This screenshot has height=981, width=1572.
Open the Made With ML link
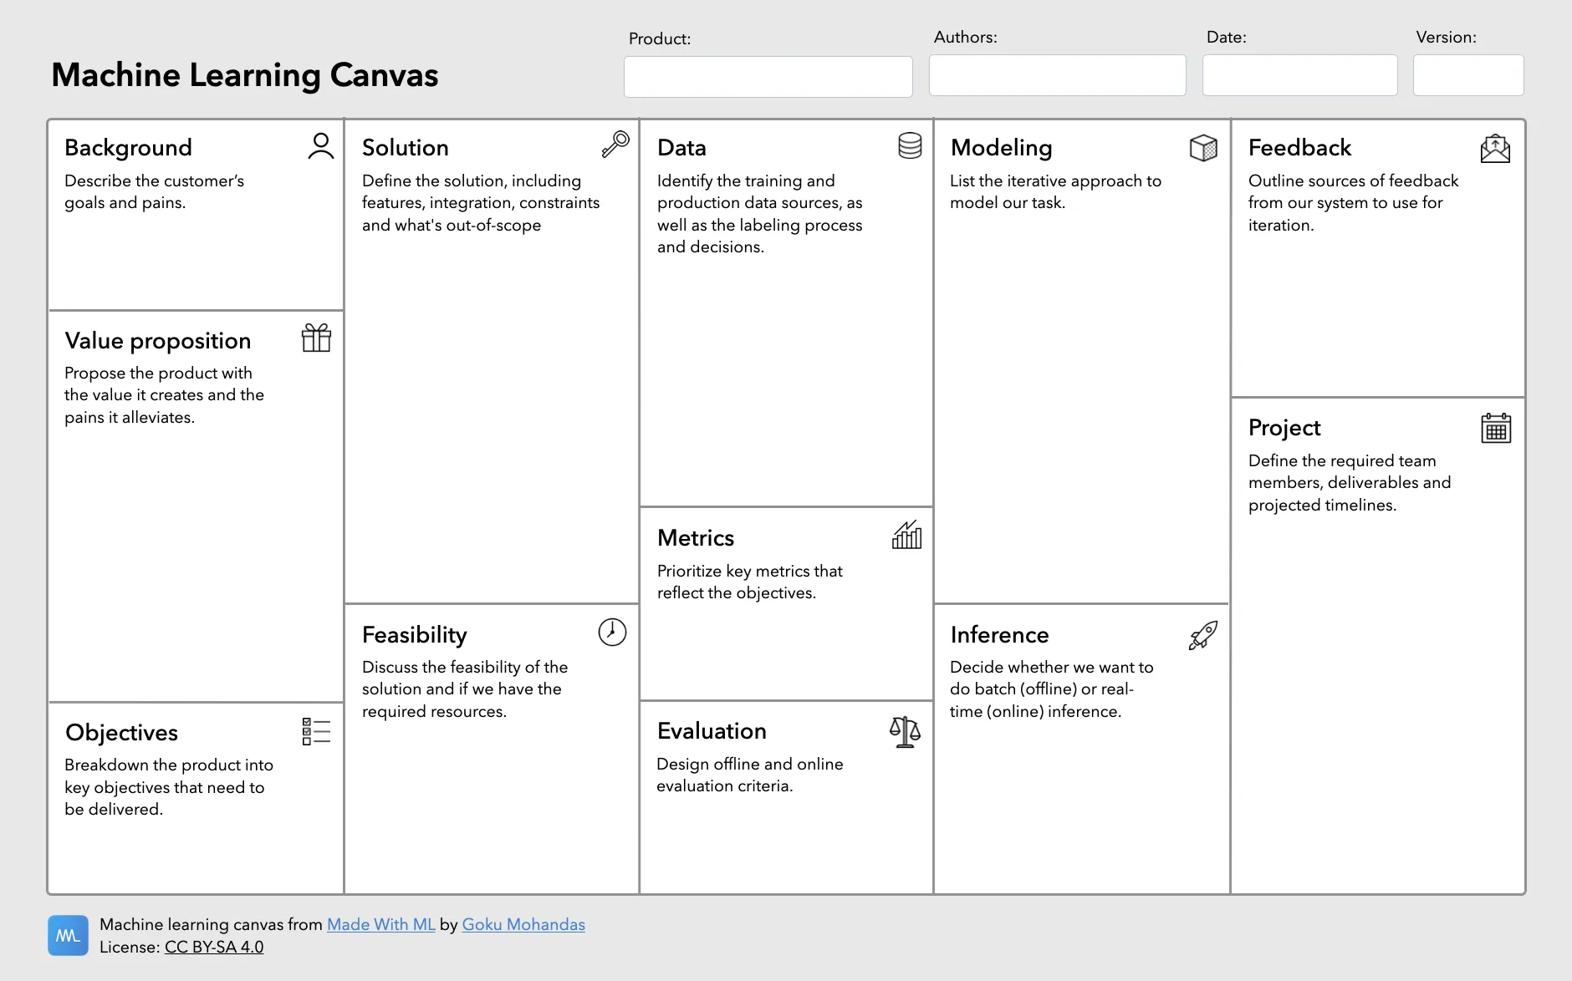[380, 924]
